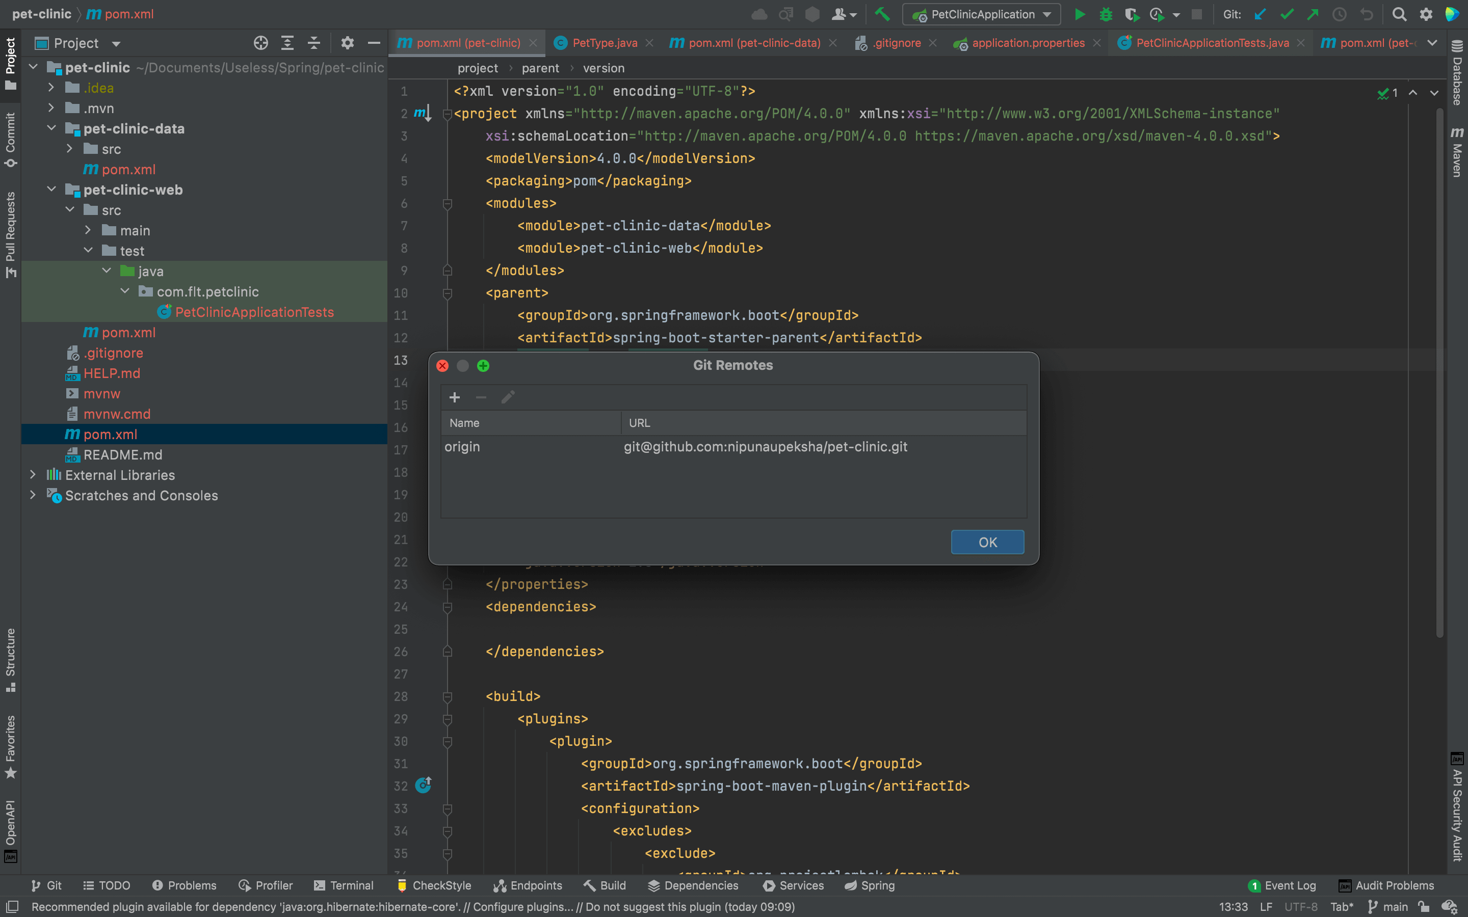Click the main branch widget in status bar

point(1388,907)
